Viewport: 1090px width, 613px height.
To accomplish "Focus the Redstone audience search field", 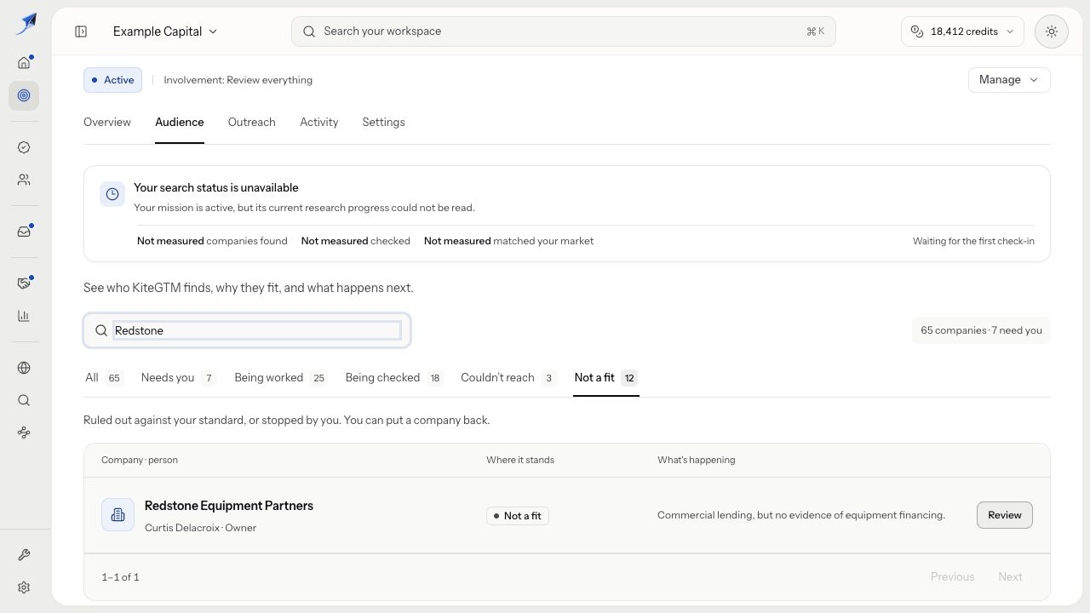I will [247, 330].
